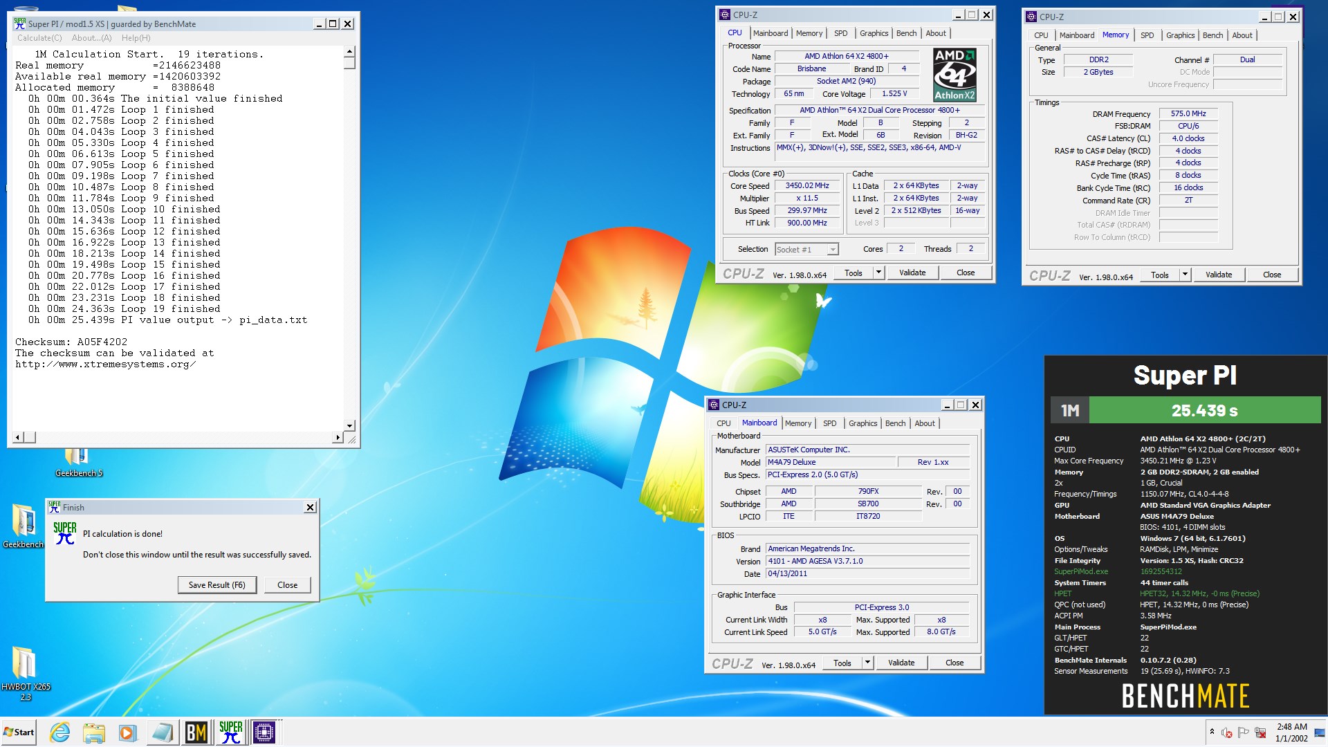Screen dimensions: 1328x747
Task: Open the Calculate(C) menu
Action: pos(39,38)
